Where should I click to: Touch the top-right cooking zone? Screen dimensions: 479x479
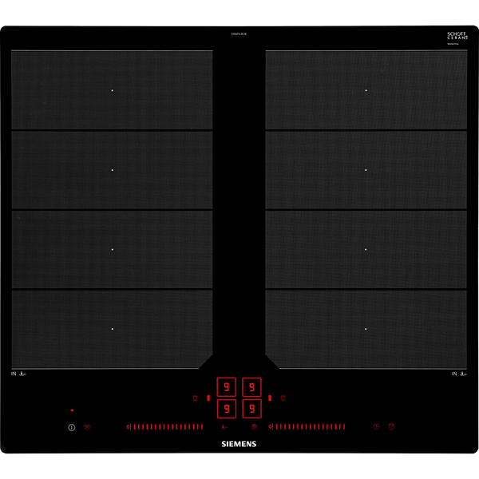click(366, 90)
